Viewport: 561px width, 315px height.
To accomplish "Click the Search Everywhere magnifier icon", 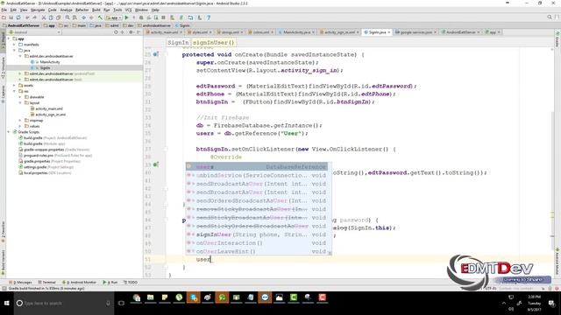I will pos(550,17).
